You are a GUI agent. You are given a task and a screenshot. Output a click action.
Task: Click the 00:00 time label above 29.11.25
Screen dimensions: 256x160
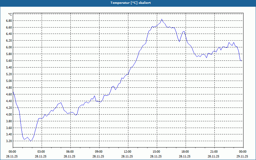coord(243,152)
